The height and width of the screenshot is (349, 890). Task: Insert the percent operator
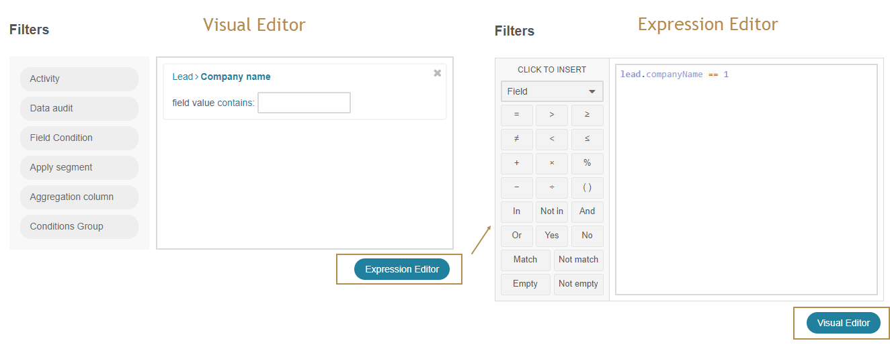tap(587, 163)
